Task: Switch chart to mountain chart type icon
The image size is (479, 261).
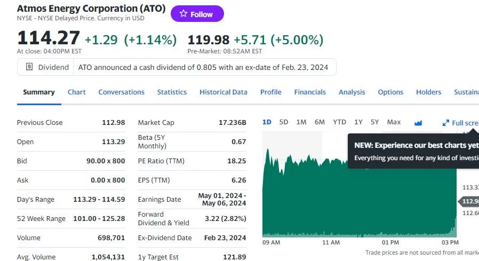Action: tap(418, 123)
